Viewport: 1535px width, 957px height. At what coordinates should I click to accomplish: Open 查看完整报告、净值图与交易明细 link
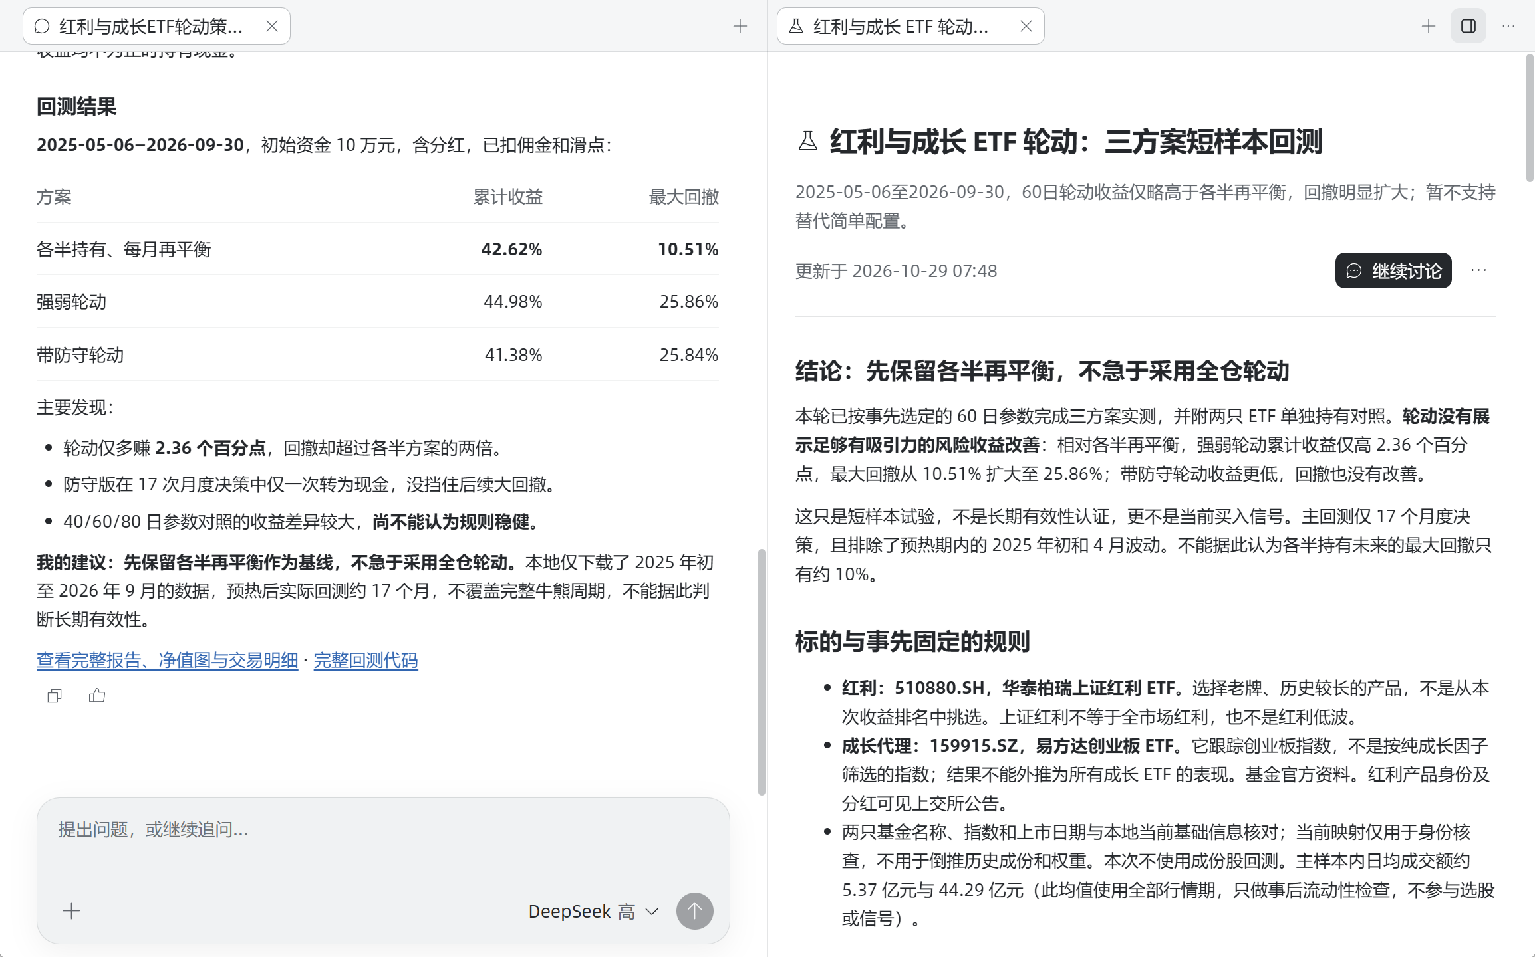coord(167,660)
